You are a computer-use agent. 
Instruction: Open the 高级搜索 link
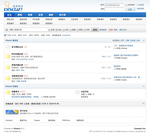[103, 30]
